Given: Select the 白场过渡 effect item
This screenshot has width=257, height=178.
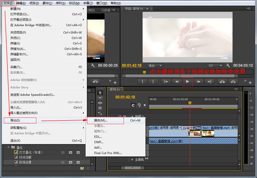Looking at the screenshot, I should [25, 162].
